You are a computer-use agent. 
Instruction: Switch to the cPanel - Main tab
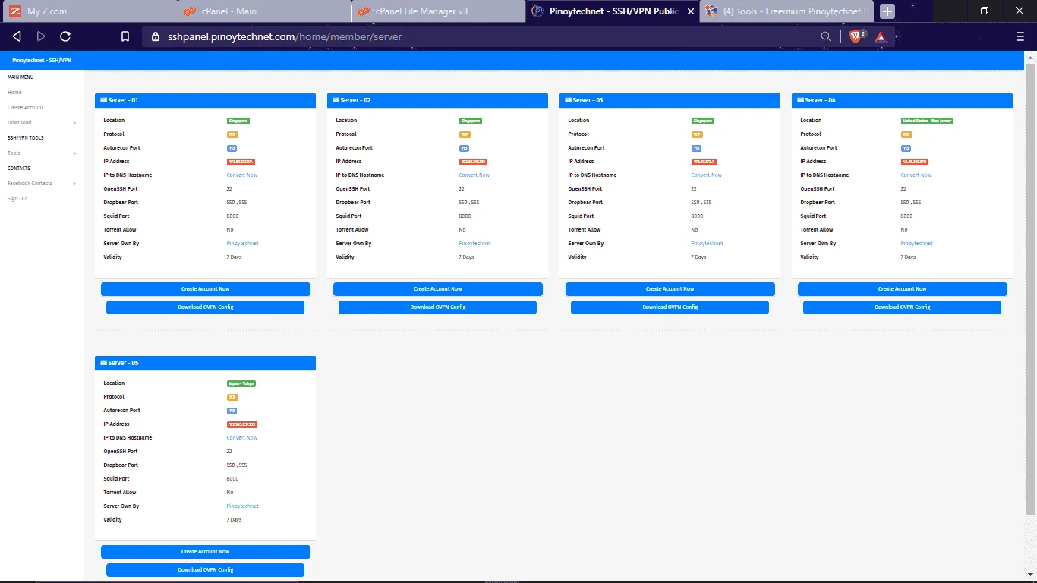click(x=264, y=11)
